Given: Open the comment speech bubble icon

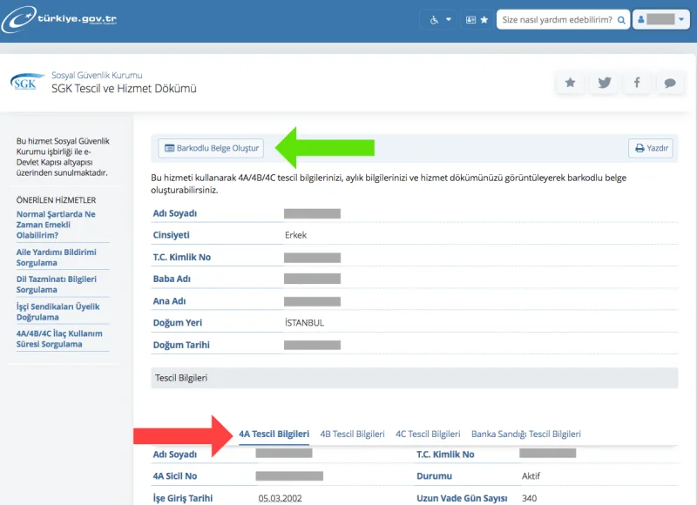Looking at the screenshot, I should click(670, 83).
